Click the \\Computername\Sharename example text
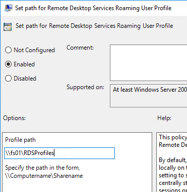The height and width of the screenshot is (192, 187). [44, 176]
